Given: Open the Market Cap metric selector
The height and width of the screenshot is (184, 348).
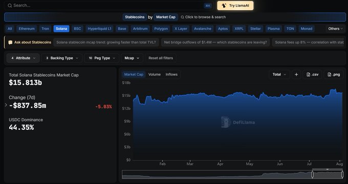Looking at the screenshot, I should point(166,17).
